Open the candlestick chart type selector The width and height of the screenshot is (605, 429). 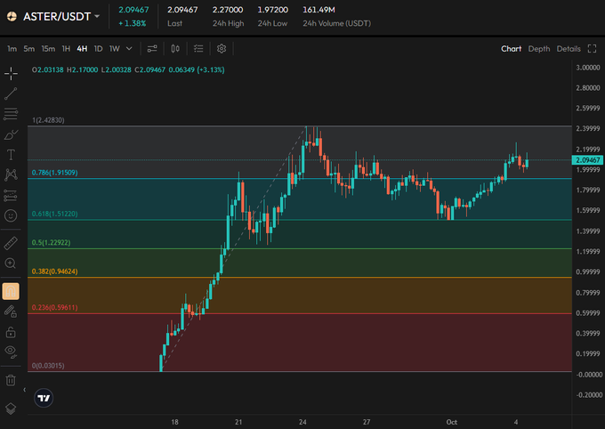click(x=176, y=49)
